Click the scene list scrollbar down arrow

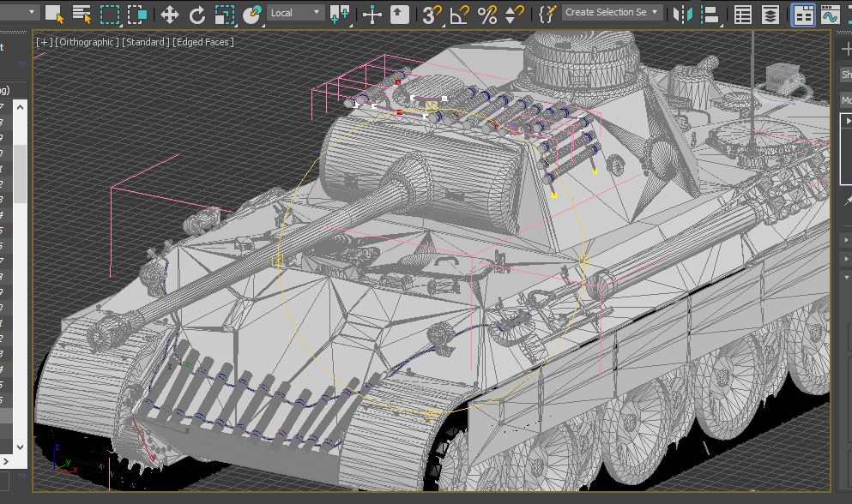pos(21,447)
